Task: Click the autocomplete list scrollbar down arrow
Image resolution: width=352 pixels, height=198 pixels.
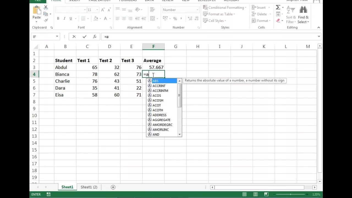Action: (x=180, y=134)
